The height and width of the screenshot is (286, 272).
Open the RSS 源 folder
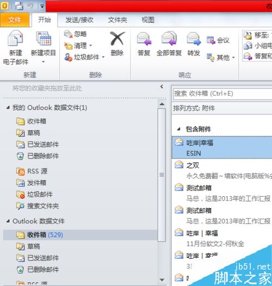32,171
